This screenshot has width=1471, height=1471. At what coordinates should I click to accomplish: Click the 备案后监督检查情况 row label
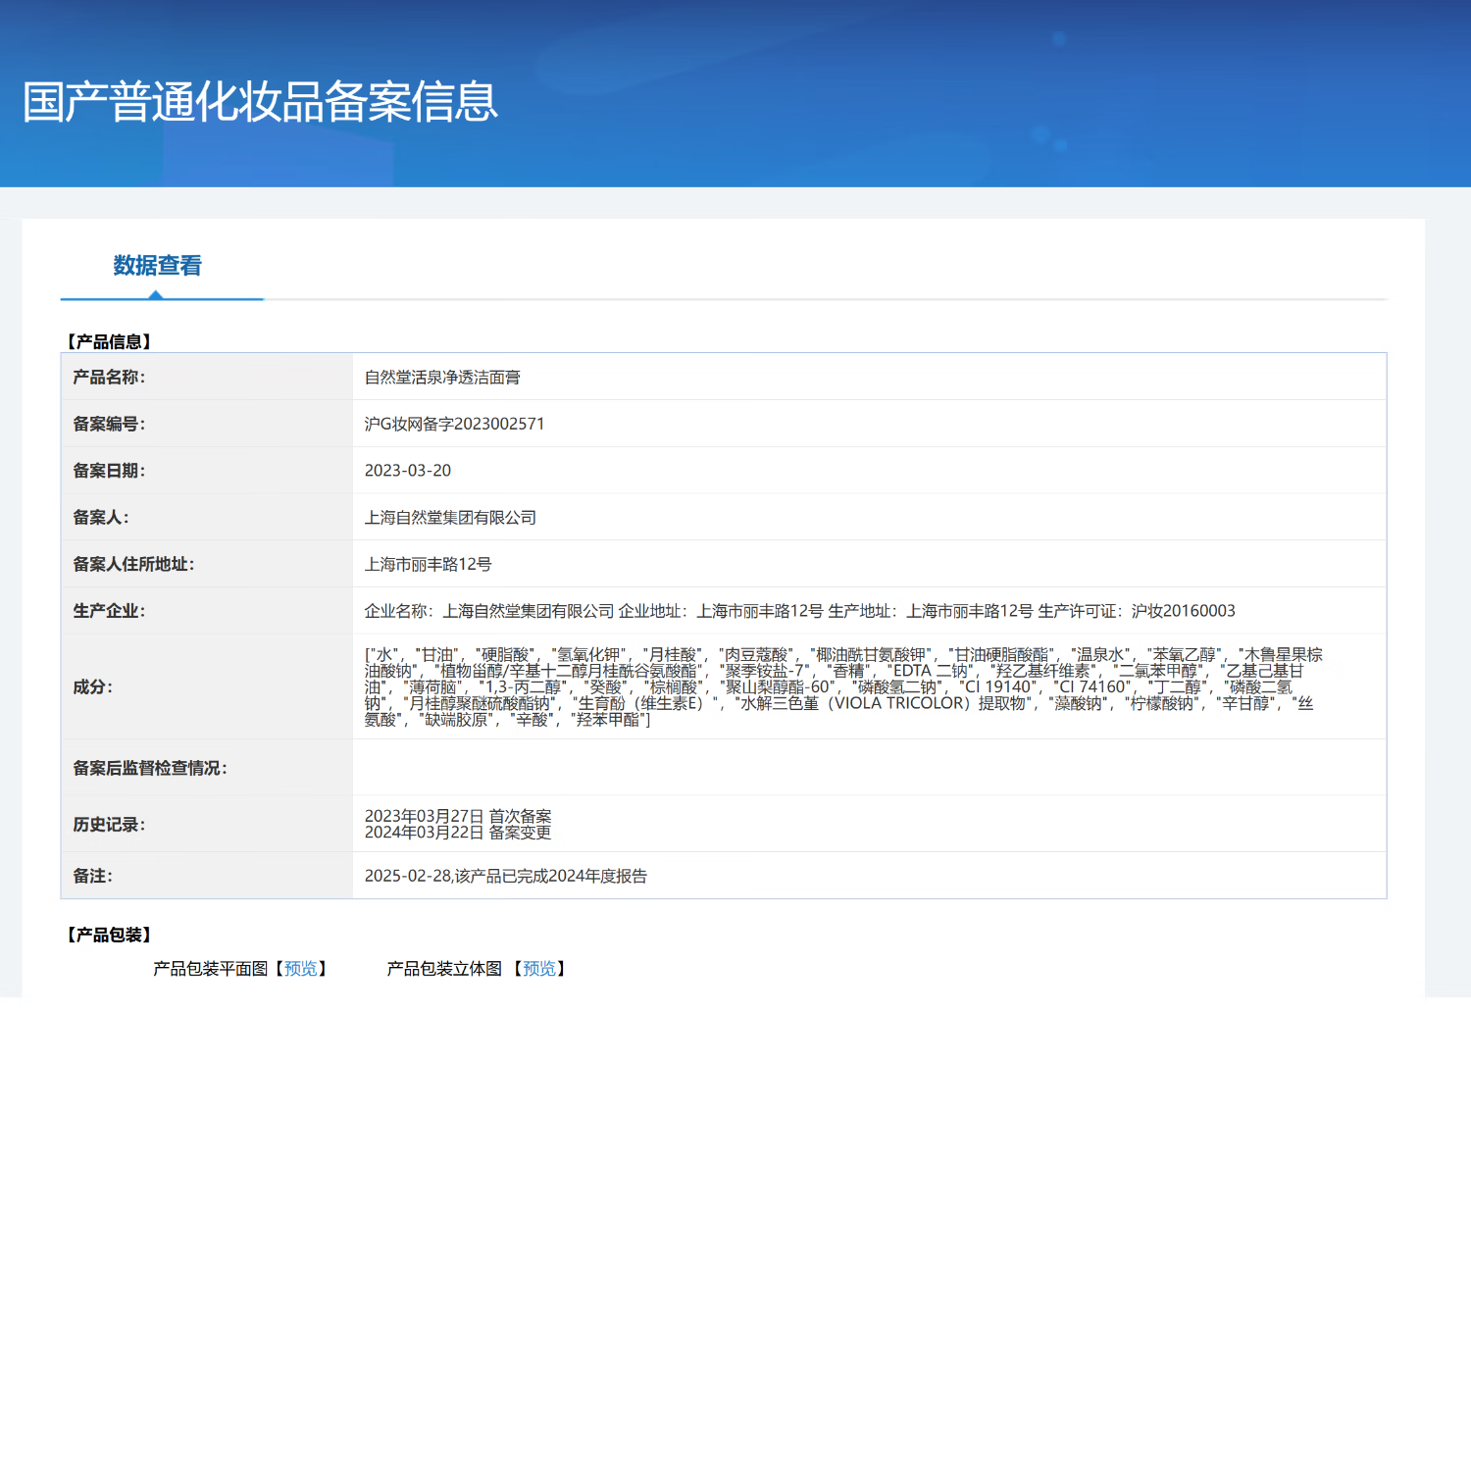point(150,768)
